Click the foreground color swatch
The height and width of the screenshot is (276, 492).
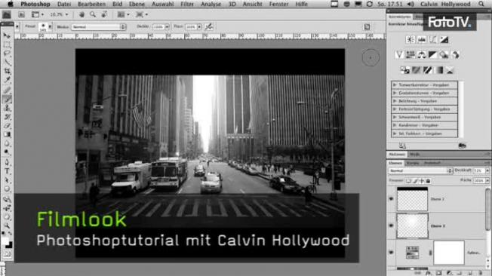pyautogui.click(x=5, y=241)
